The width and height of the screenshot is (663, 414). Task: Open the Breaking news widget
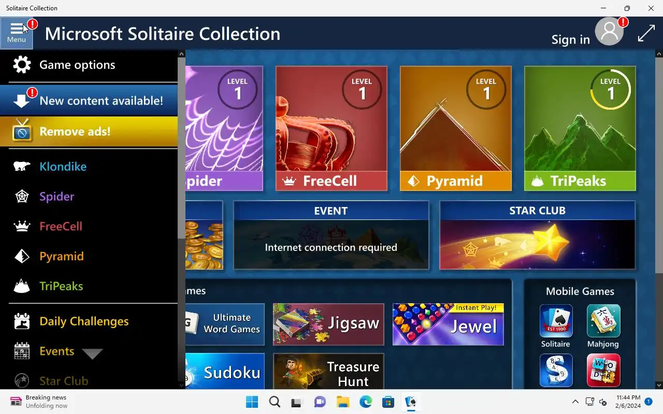pyautogui.click(x=39, y=402)
